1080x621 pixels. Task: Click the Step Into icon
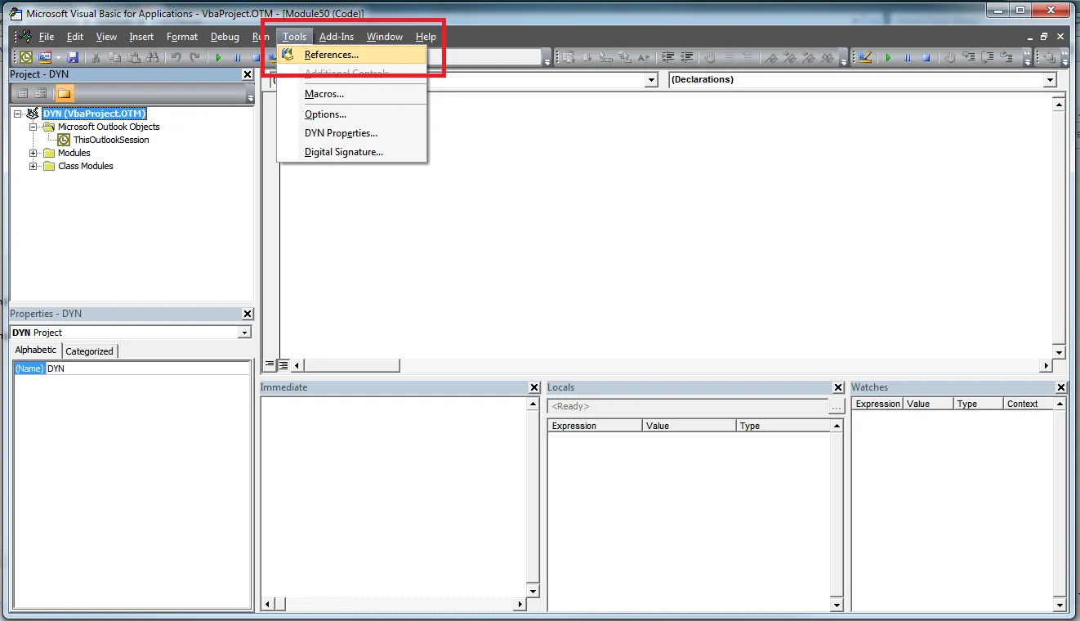coord(969,57)
